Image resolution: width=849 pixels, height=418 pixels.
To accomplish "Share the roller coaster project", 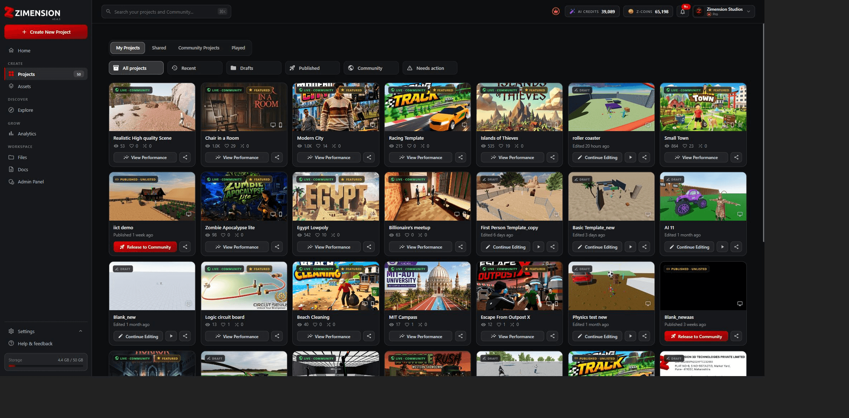I will [x=644, y=157].
